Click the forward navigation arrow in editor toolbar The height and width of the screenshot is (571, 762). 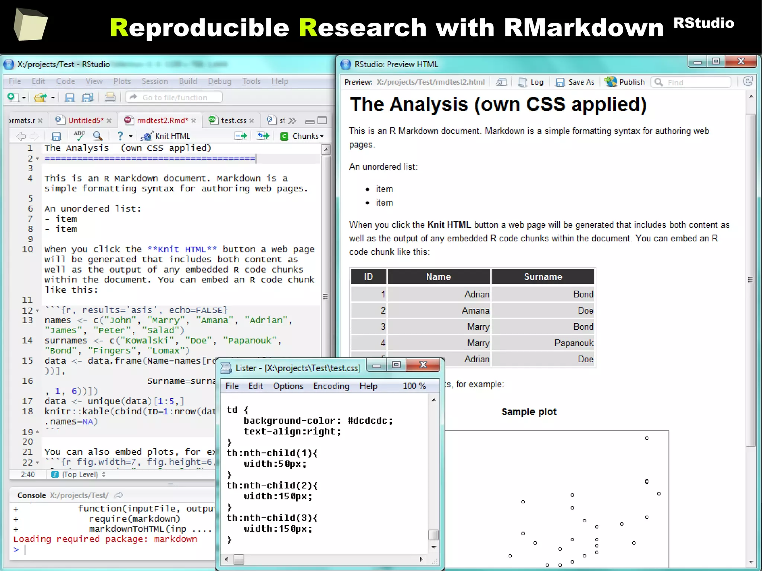(x=34, y=136)
